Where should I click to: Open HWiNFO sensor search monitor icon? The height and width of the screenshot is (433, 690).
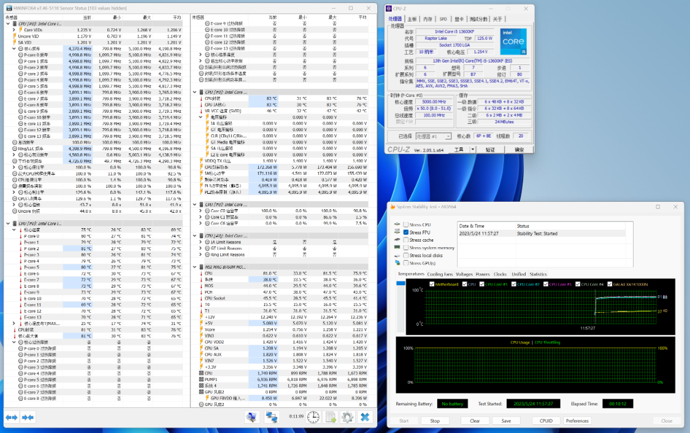tap(251, 416)
